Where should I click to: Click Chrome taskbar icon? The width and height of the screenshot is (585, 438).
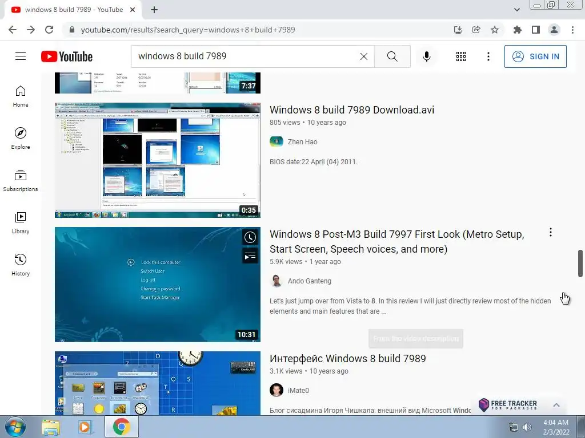pos(121,427)
